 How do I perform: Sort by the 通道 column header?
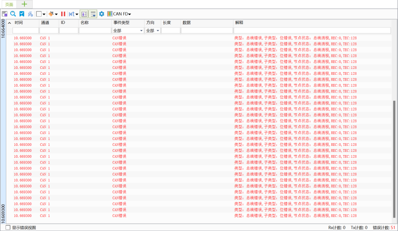[45, 22]
